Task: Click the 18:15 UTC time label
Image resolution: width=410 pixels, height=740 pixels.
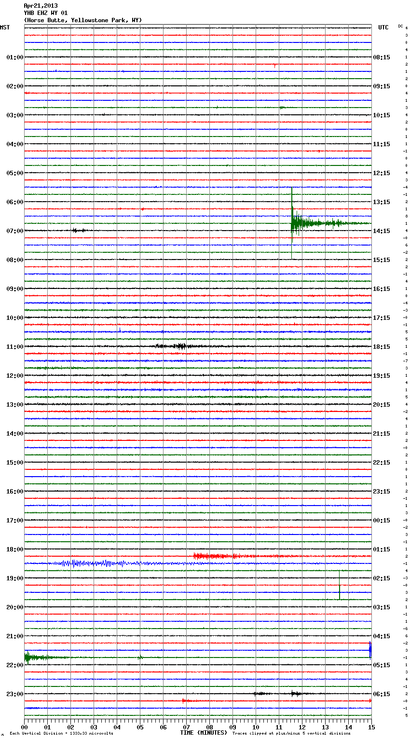Action: (x=382, y=347)
